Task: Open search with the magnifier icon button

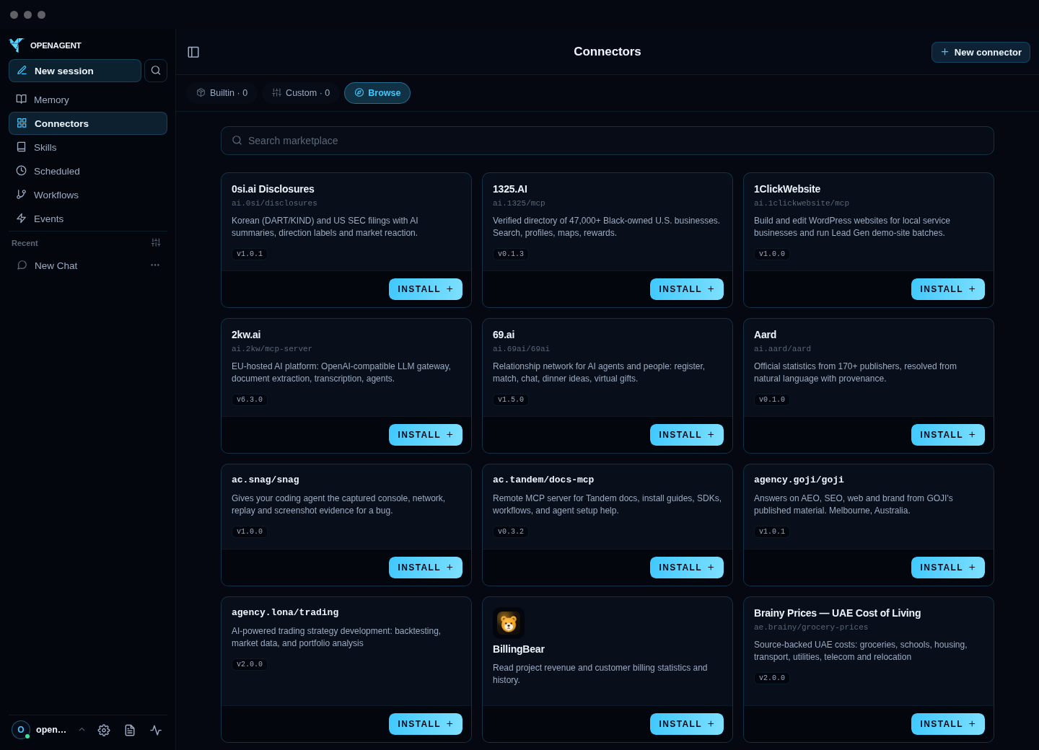Action: pyautogui.click(x=156, y=71)
